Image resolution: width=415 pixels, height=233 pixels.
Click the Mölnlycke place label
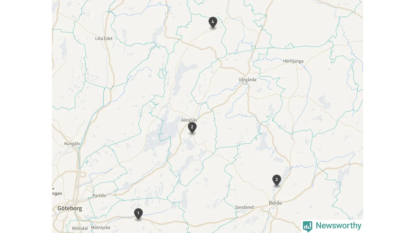tap(101, 227)
